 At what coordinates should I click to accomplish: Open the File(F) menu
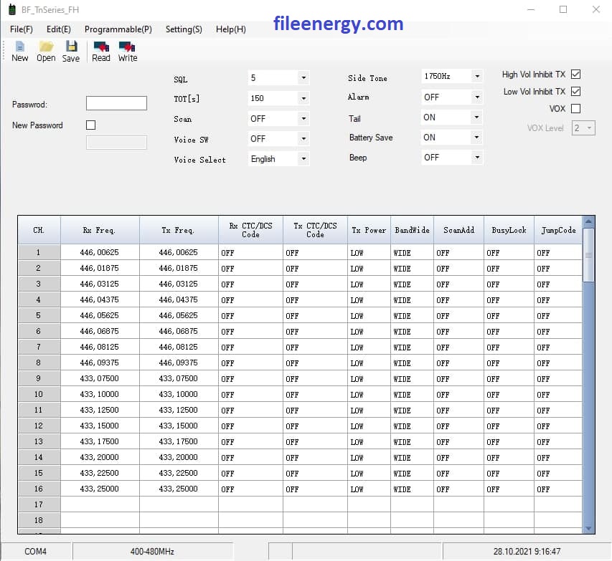pos(22,29)
